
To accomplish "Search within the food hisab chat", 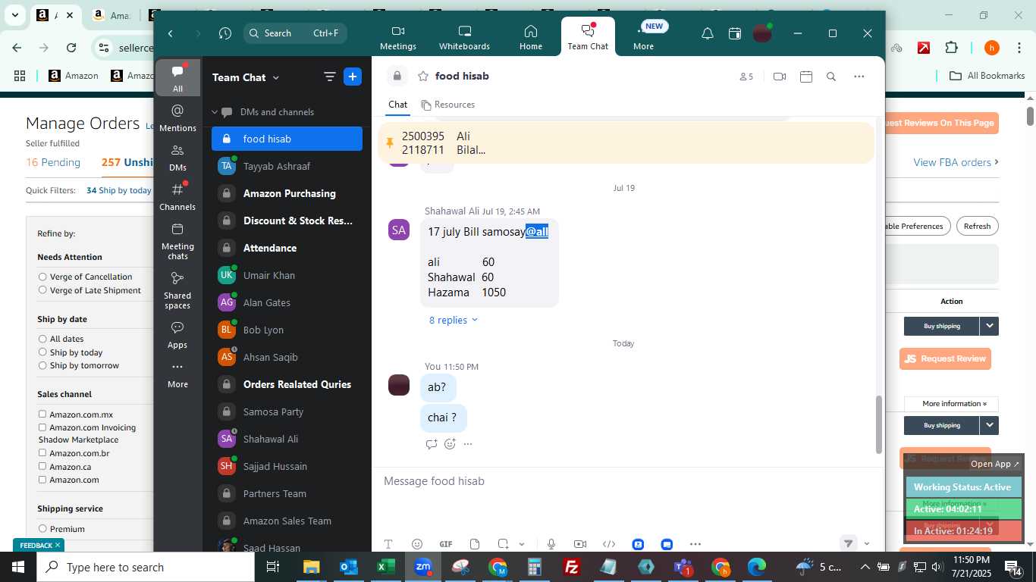I will pyautogui.click(x=831, y=77).
